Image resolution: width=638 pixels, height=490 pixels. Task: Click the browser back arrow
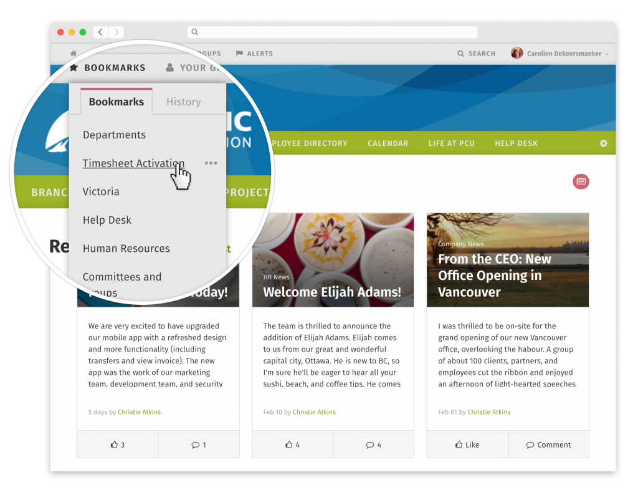point(100,32)
